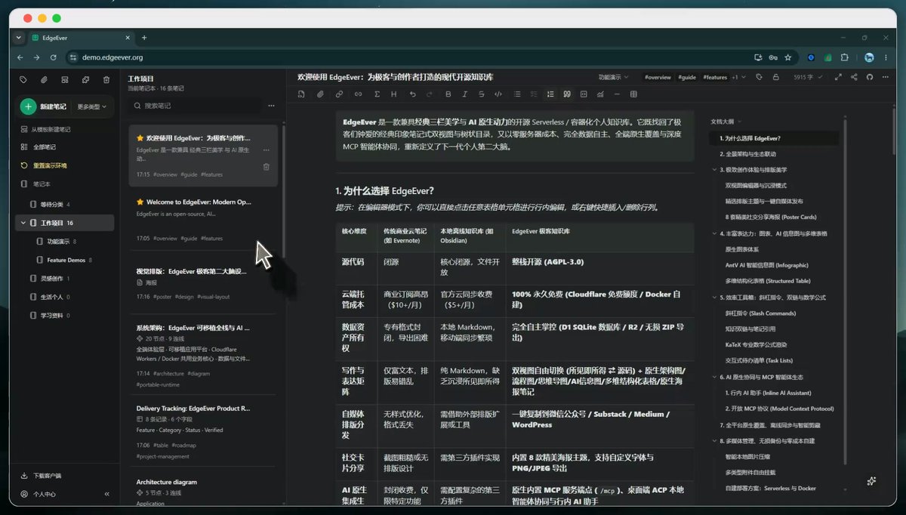The width and height of the screenshot is (906, 515).
Task: Open note list more options beside search
Action: pos(271,106)
